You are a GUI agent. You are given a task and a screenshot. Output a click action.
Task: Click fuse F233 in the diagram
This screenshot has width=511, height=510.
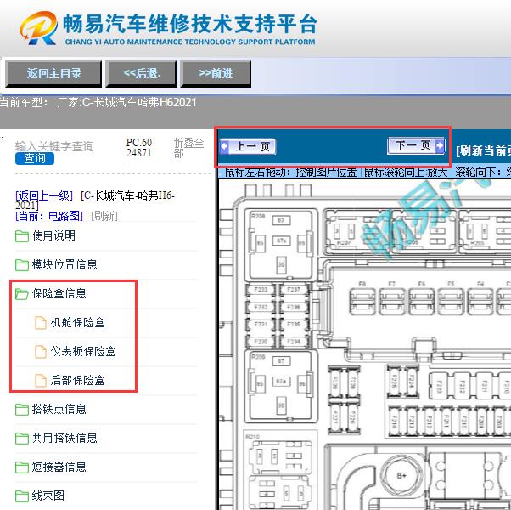coord(261,290)
